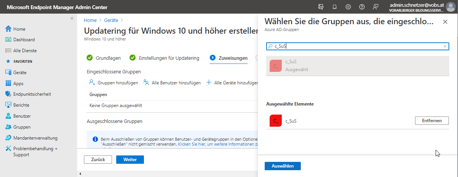Click the Home breadcrumb link

(x=90, y=20)
